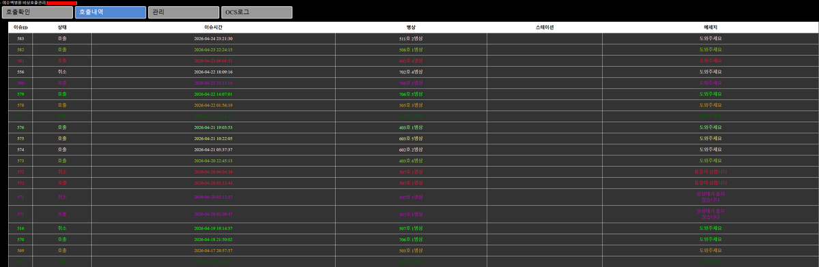Screen dimensions: 819x267
Task: Open the 호출확인 tab
Action: point(37,12)
